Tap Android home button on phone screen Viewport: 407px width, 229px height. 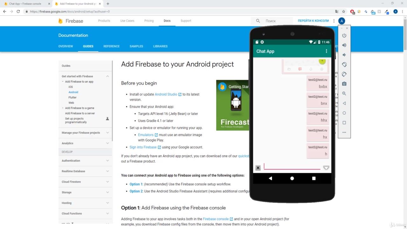point(292,178)
